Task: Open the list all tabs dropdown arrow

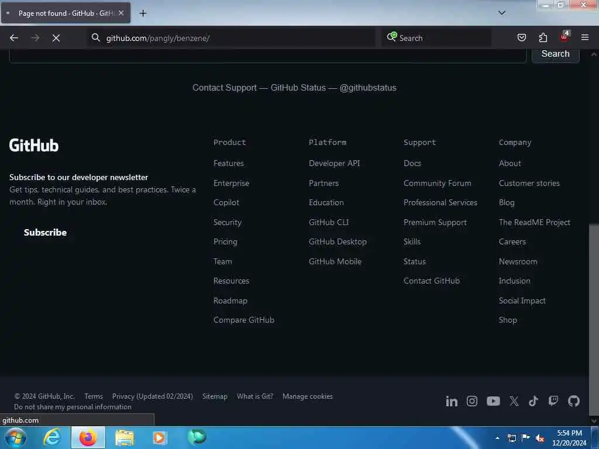Action: click(502, 13)
